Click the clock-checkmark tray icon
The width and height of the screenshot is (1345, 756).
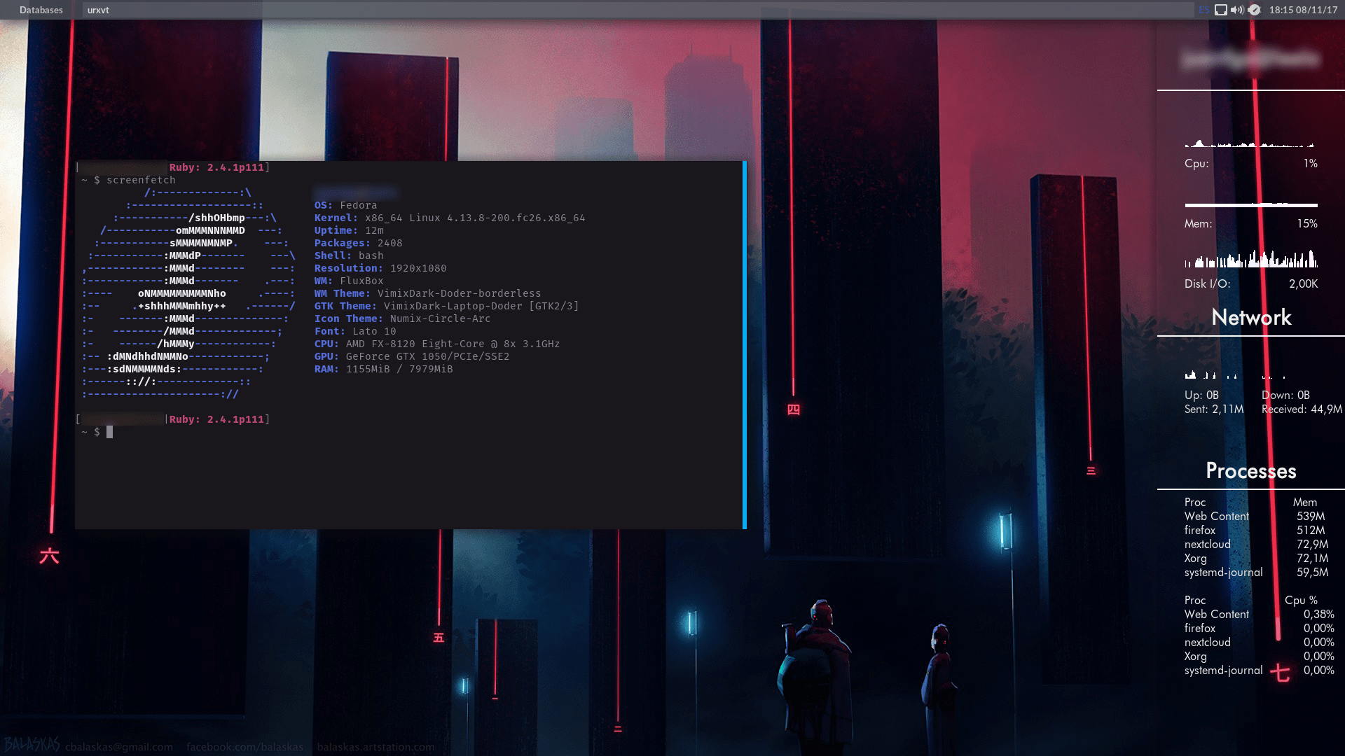coord(1255,10)
